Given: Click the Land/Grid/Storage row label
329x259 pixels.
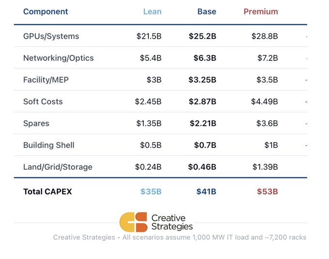Looking at the screenshot, I should pos(58,167).
